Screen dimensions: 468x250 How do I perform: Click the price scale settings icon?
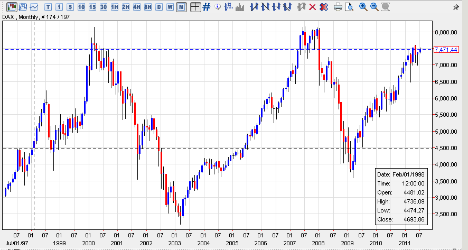[229, 6]
